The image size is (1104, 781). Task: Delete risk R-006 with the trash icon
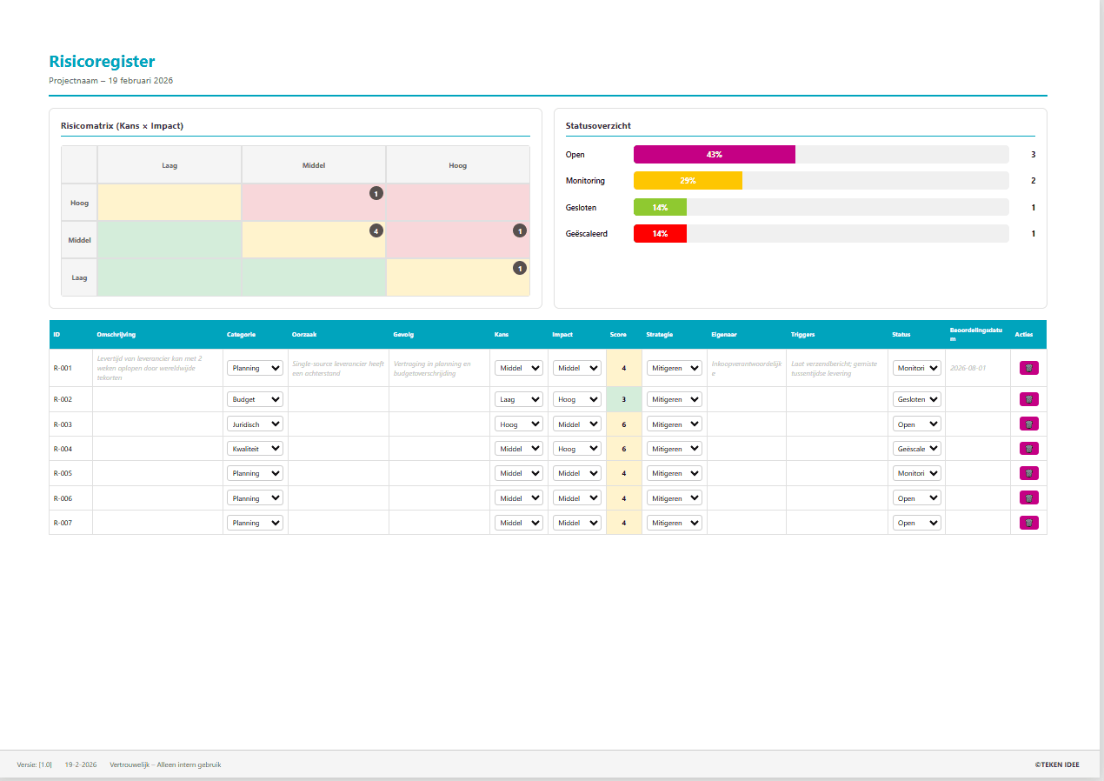click(1028, 497)
